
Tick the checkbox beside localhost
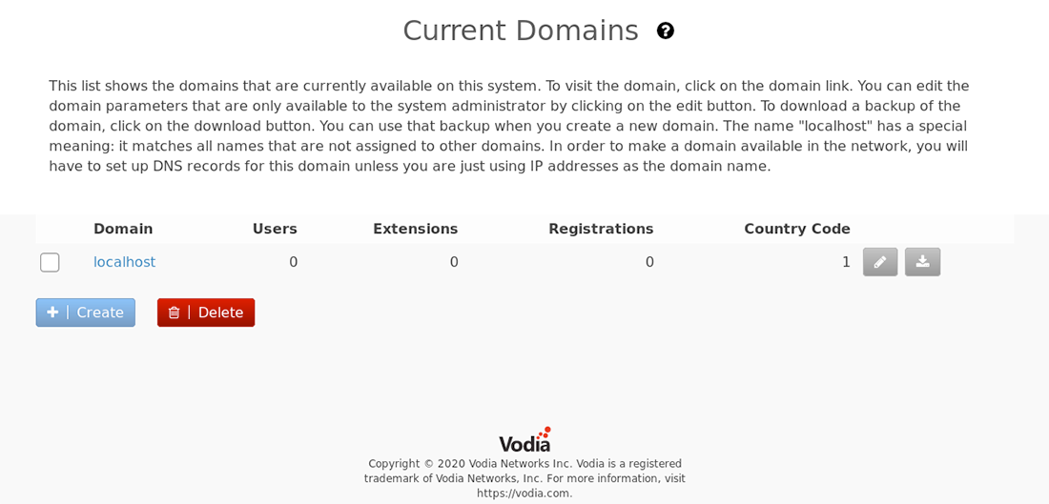click(x=50, y=262)
